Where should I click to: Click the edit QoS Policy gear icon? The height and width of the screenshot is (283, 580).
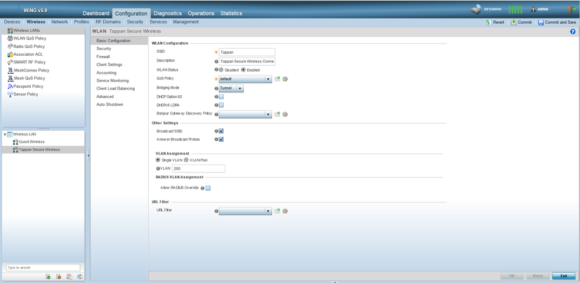tap(285, 79)
